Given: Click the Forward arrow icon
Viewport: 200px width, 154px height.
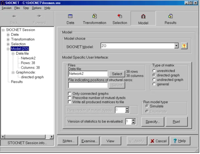Looking at the screenshot, I should [x=39, y=16].
